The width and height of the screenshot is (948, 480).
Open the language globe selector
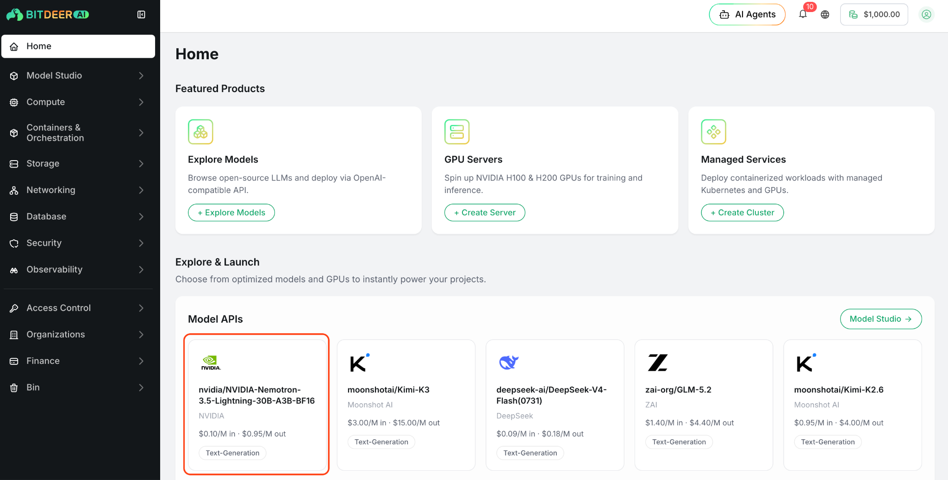[825, 14]
